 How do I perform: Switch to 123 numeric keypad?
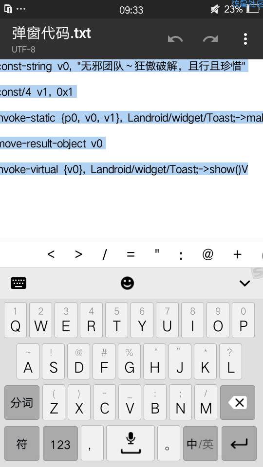[60, 444]
